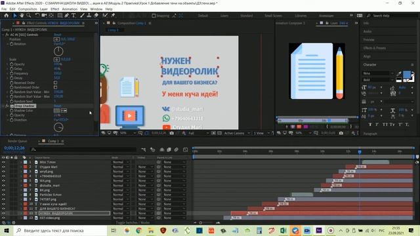Select the Rectangle shape tool

[60, 16]
